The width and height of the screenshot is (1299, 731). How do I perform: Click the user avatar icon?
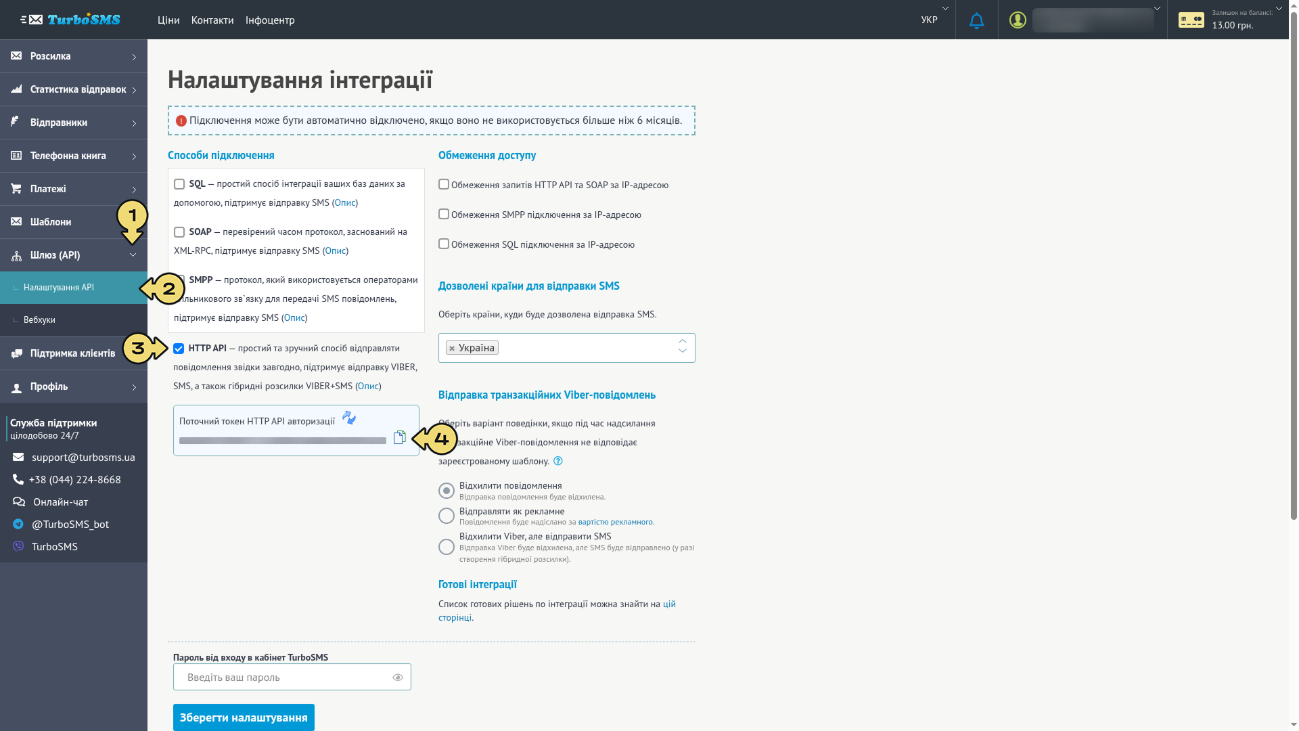click(x=1018, y=20)
